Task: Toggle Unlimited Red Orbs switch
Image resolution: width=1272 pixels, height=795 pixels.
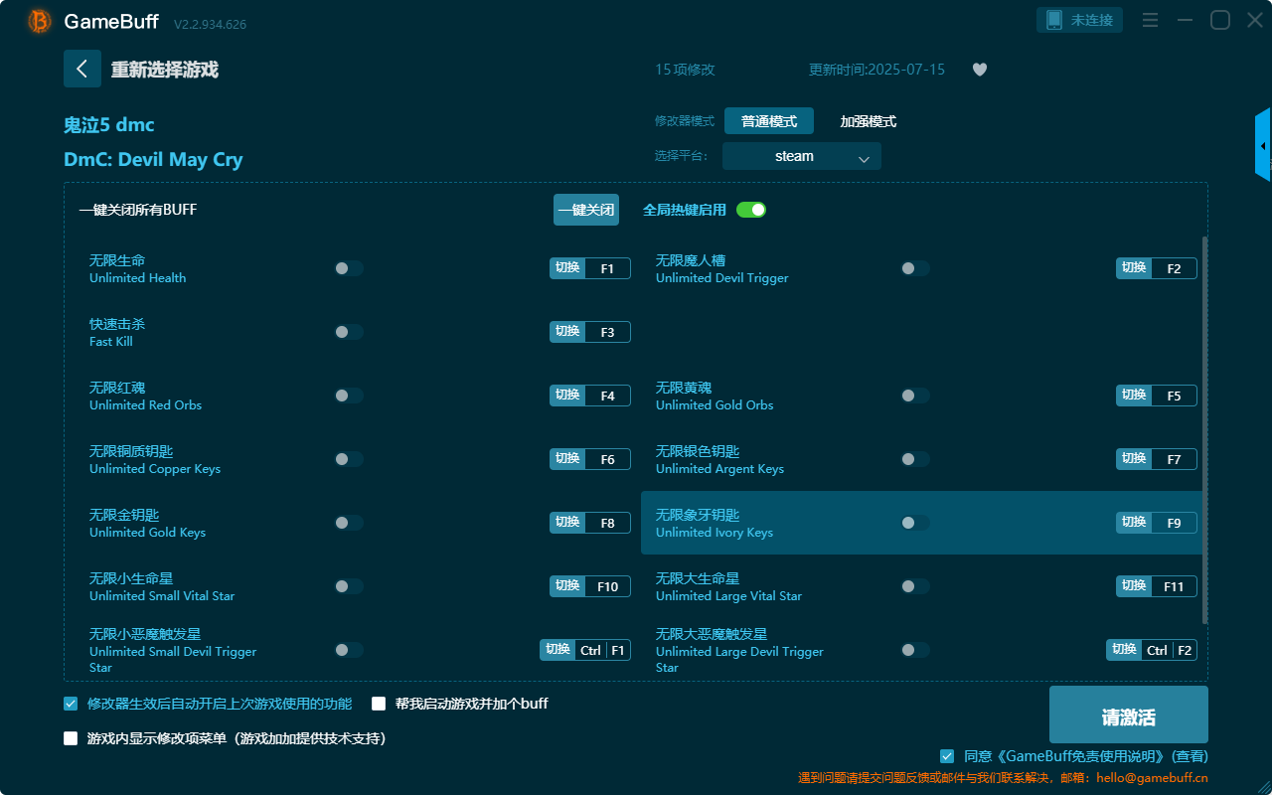Action: click(349, 396)
